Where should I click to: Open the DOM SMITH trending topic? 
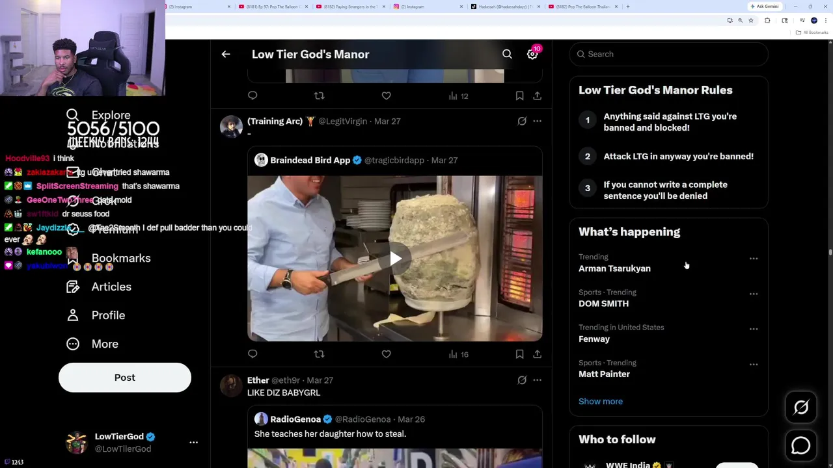coord(603,304)
